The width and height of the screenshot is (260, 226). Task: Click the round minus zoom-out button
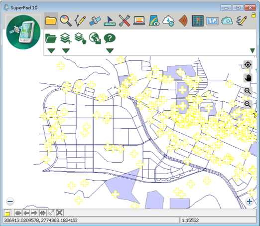pos(10,202)
